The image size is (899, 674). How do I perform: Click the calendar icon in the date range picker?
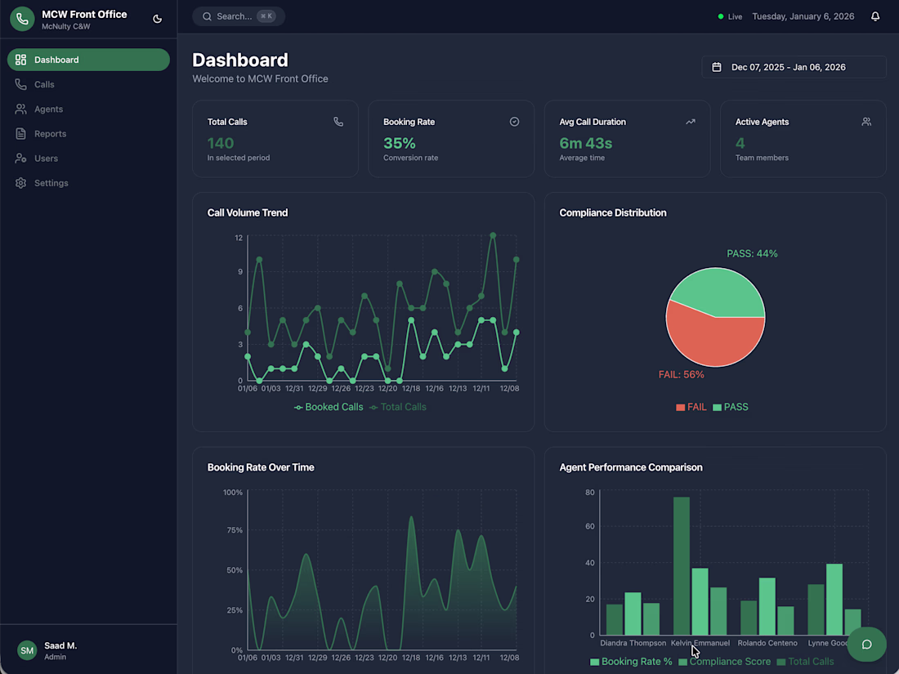(x=717, y=67)
